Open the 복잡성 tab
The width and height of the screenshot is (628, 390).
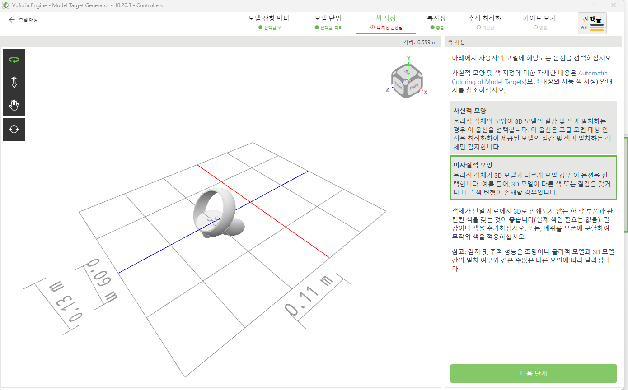coord(437,22)
